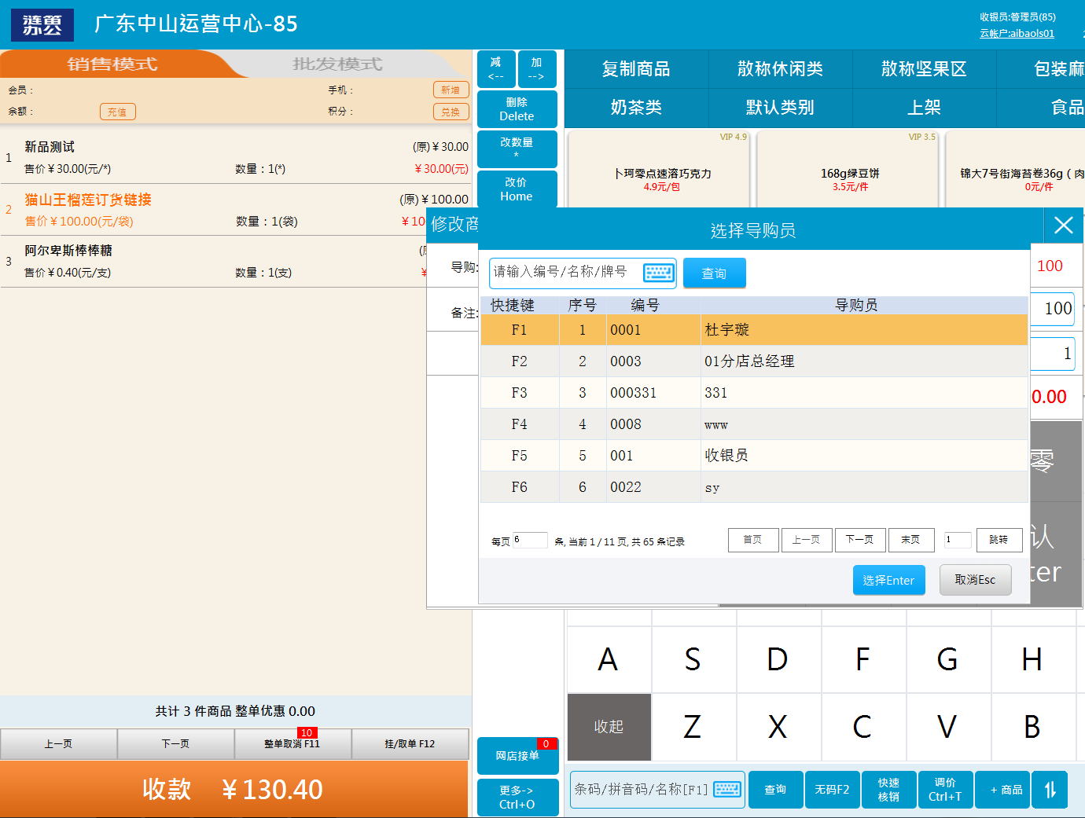Image resolution: width=1085 pixels, height=818 pixels.
Task: Go to 下一页 in guide list
Action: click(x=859, y=540)
